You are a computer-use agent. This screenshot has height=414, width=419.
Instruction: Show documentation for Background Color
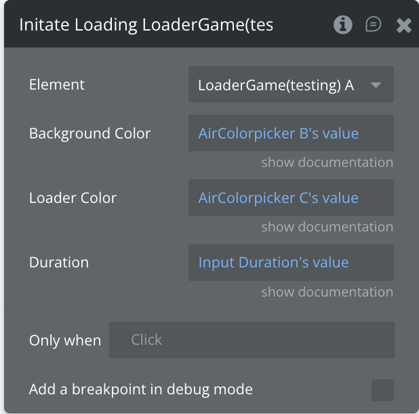[327, 162]
